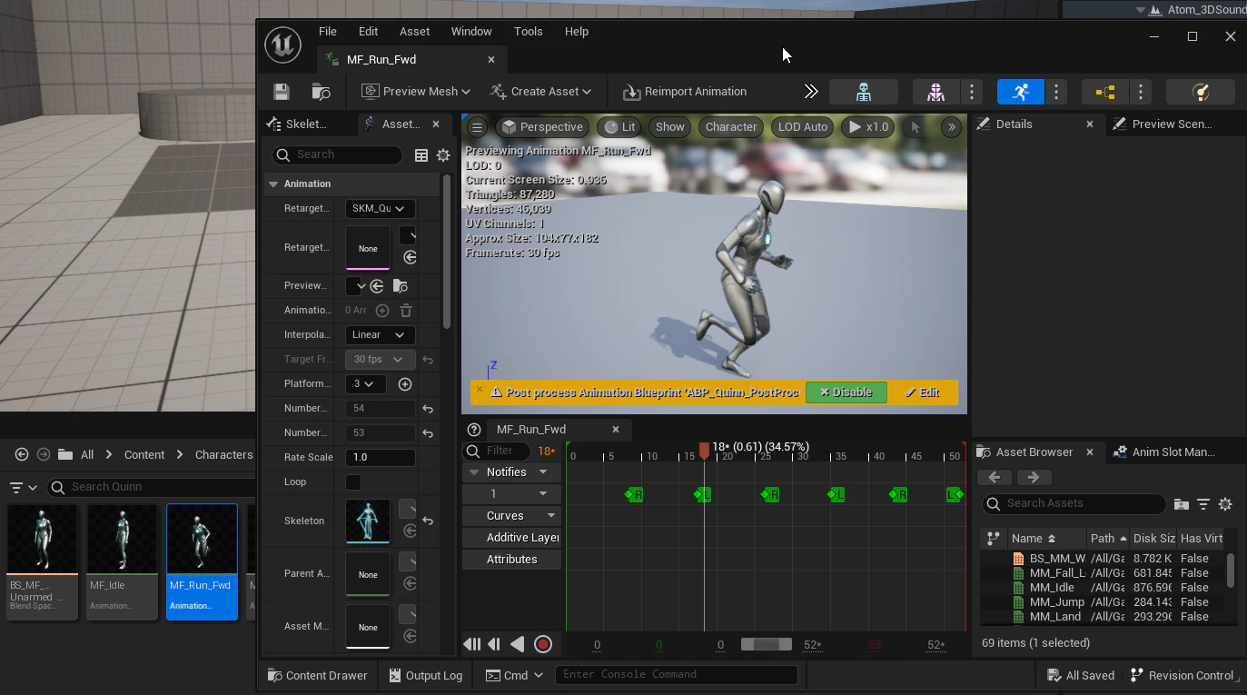The height and width of the screenshot is (695, 1247).
Task: Disable the post process Animation Blueprint
Action: click(846, 392)
